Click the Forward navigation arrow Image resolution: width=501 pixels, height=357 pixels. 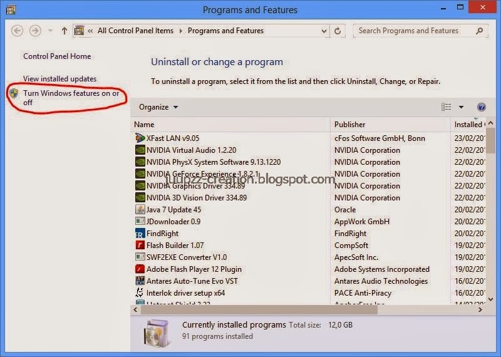click(35, 31)
